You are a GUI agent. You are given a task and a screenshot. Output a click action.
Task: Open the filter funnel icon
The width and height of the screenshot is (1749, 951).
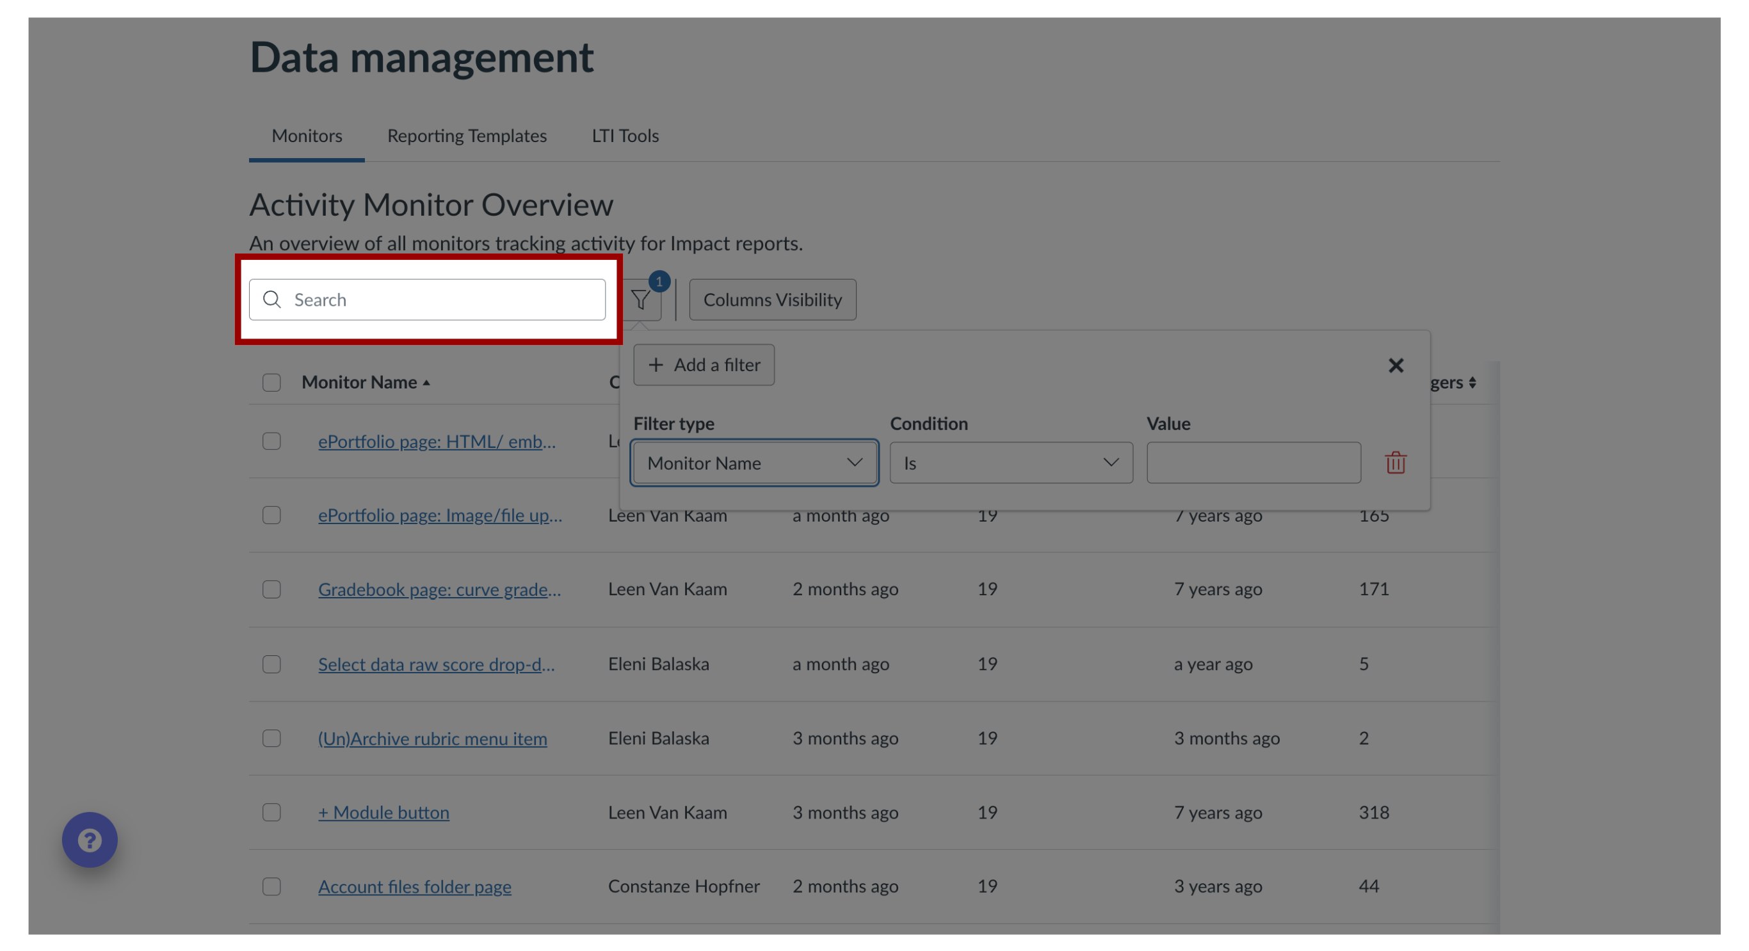640,300
